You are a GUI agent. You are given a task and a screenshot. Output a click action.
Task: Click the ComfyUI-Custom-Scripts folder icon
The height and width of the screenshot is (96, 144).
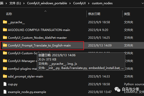(x=5, y=53)
